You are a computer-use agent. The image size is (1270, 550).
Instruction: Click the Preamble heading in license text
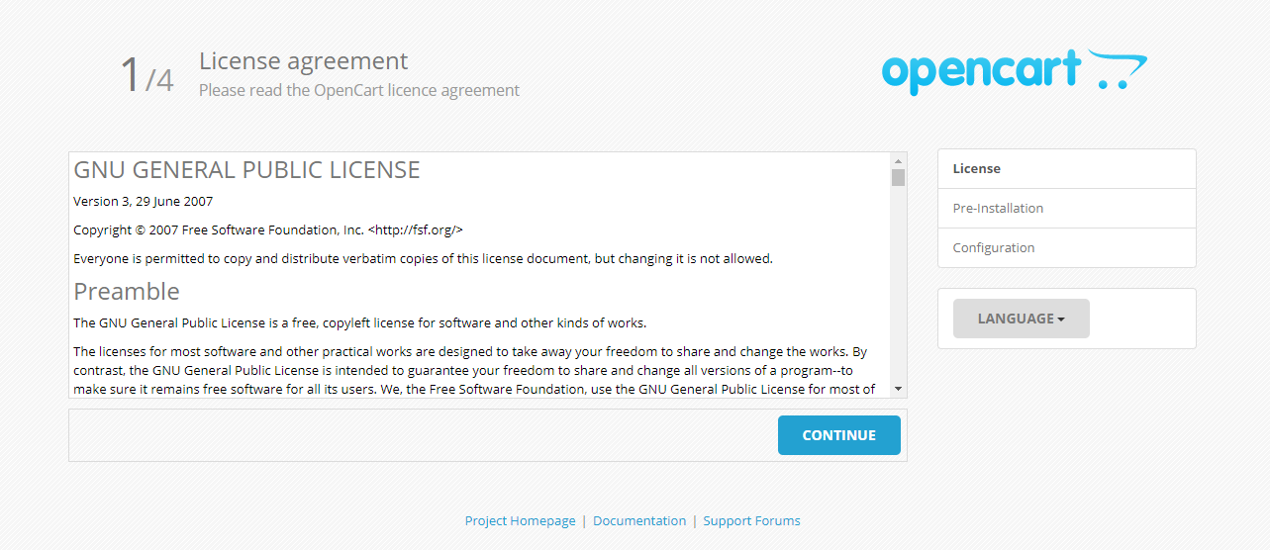[127, 292]
